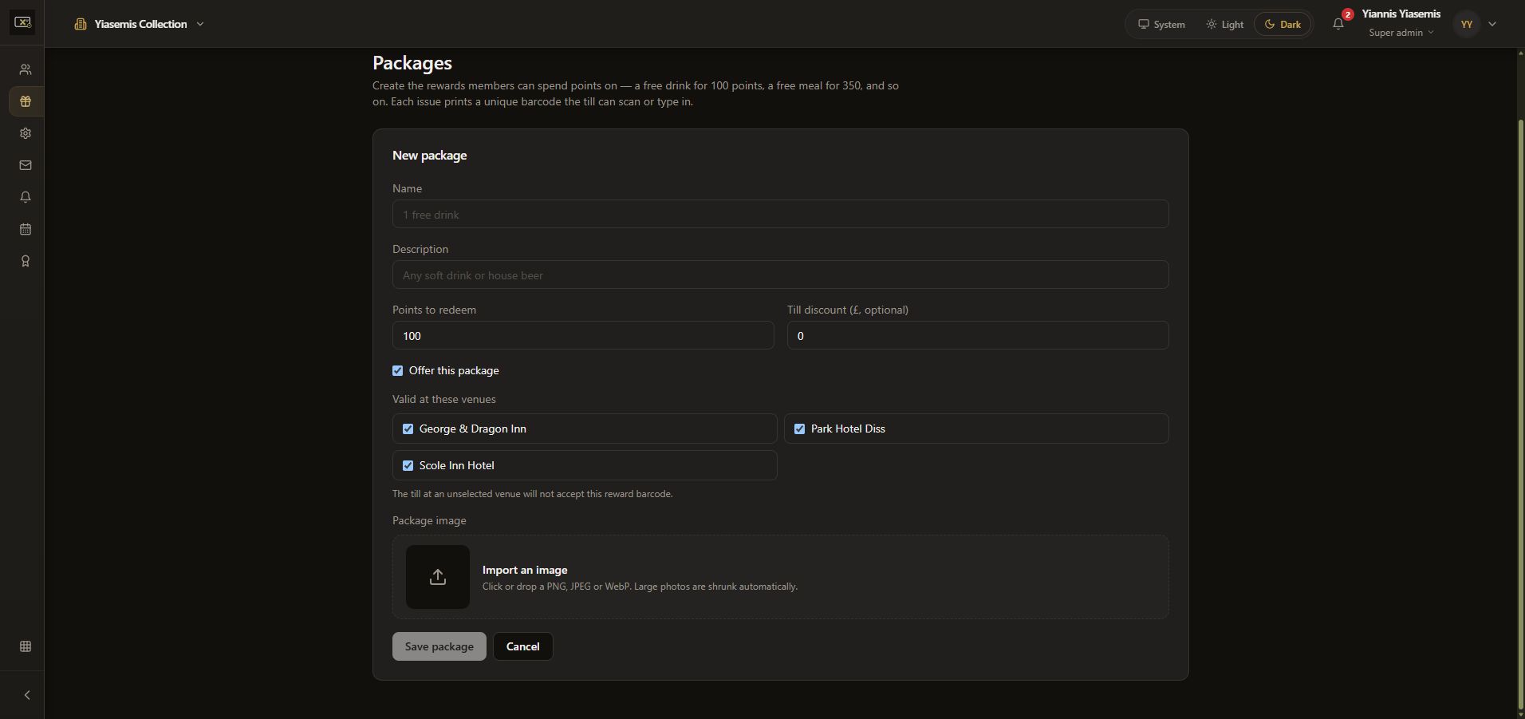1525x719 pixels.
Task: Open notifications bell with red badge
Action: tap(1339, 24)
